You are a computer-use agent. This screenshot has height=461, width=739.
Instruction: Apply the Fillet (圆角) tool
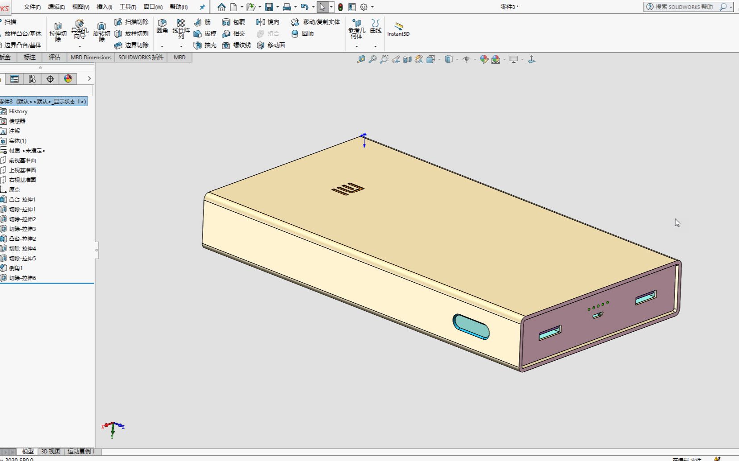pyautogui.click(x=162, y=26)
